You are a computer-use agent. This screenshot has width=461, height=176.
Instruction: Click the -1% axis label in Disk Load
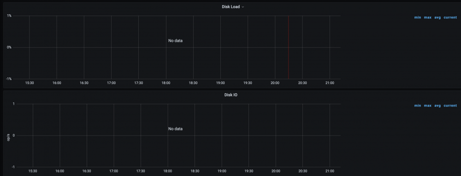[8, 79]
